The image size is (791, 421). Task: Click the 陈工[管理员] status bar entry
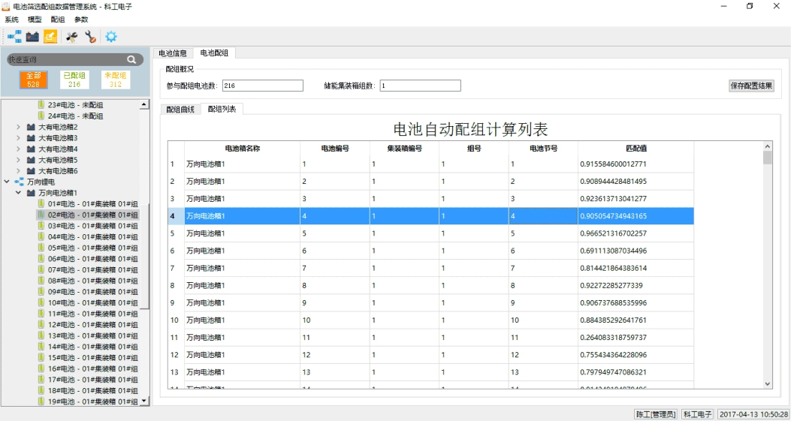(x=655, y=414)
